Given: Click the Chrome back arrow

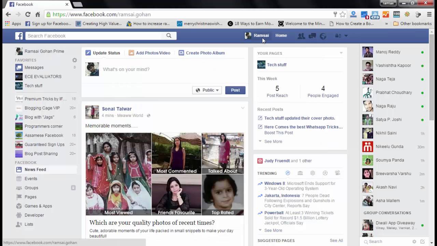Looking at the screenshot, I should point(8,14).
